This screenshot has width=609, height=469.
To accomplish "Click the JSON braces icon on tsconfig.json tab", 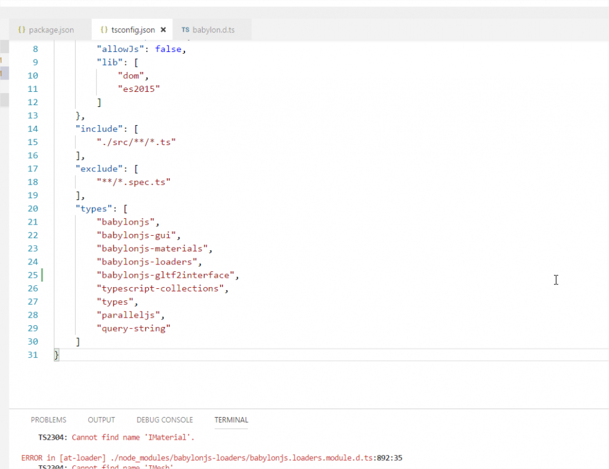I will pyautogui.click(x=104, y=29).
